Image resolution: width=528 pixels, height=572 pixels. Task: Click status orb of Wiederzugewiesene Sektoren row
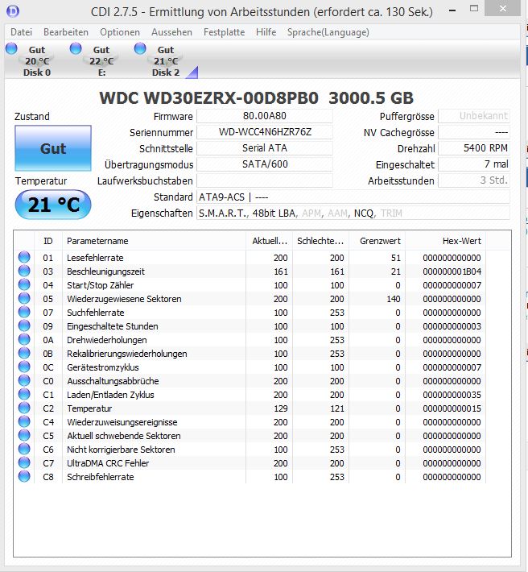(x=24, y=298)
